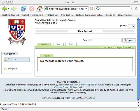Screen dimensions: 140x111
Task: Switch to the list tab
Action: 58,44
